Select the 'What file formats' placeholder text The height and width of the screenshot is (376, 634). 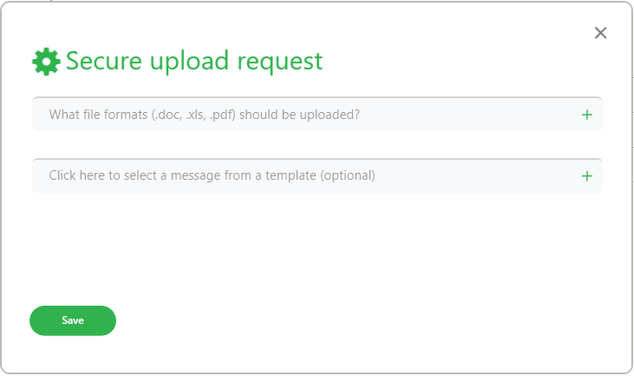(204, 115)
